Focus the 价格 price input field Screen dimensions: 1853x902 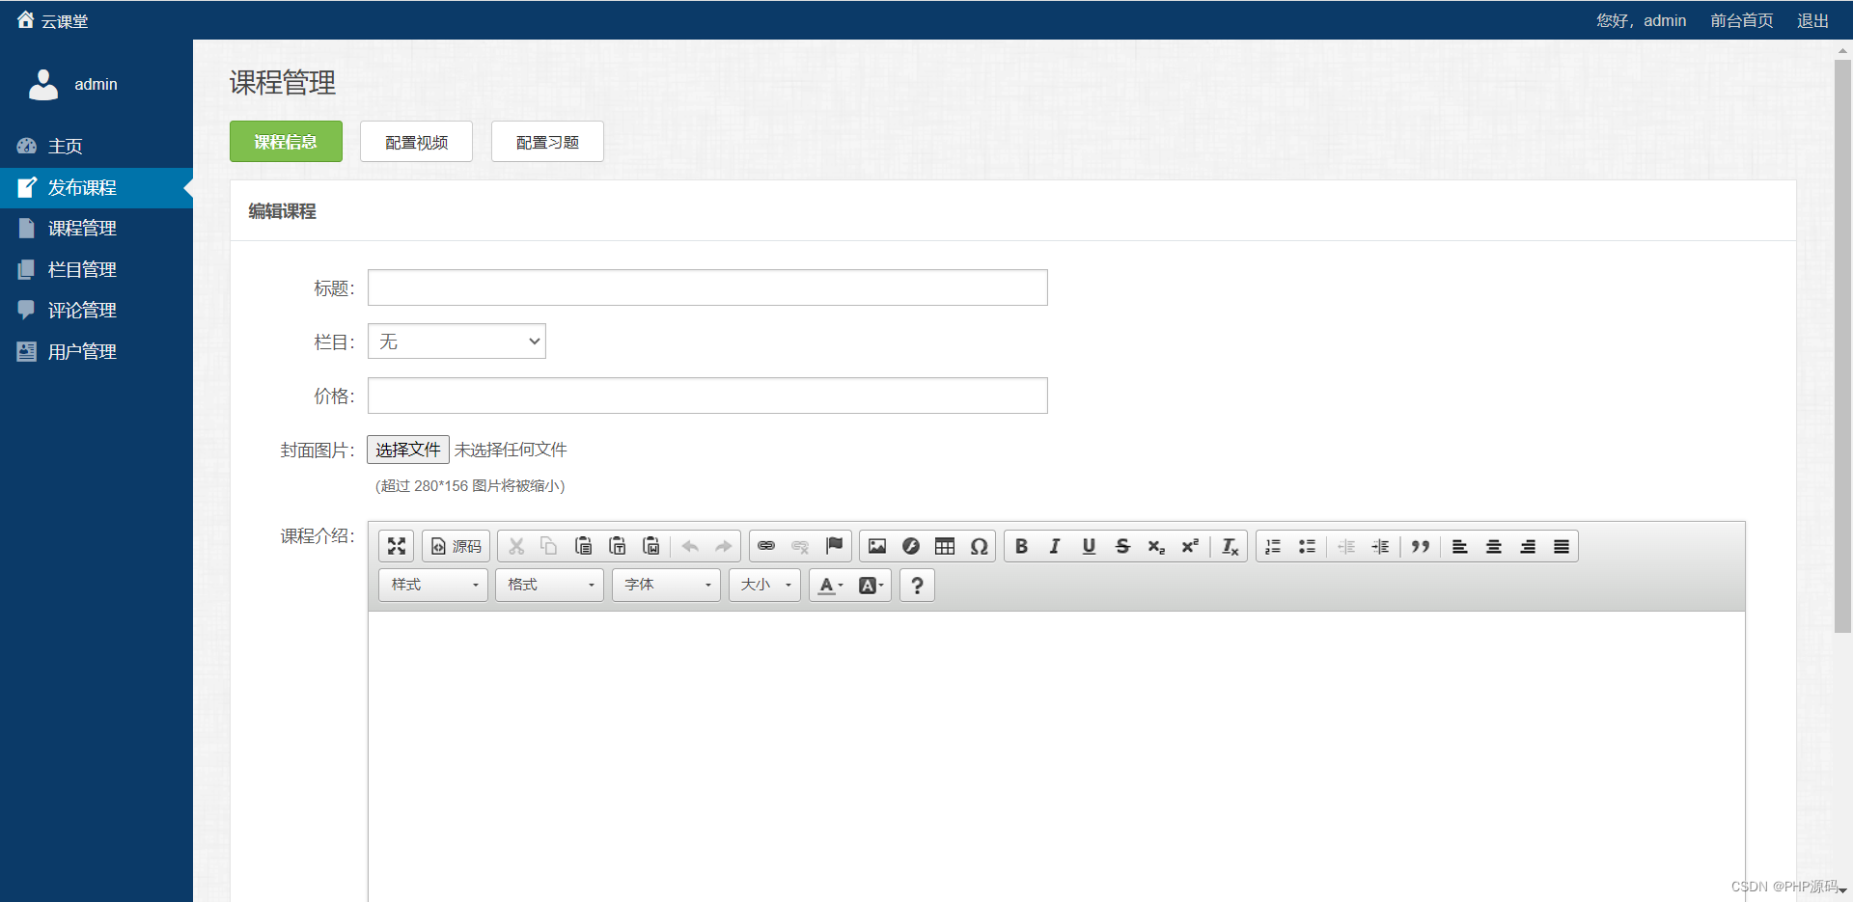(x=707, y=396)
